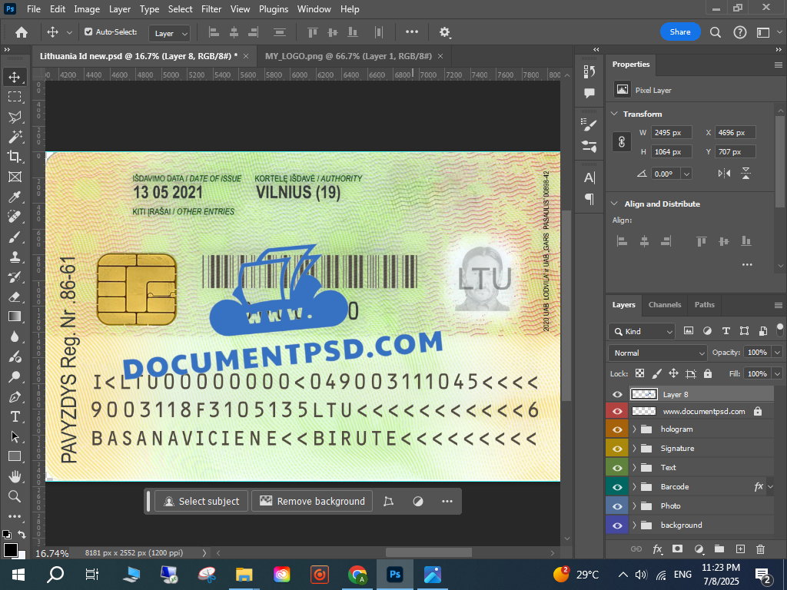Open Chrome from the Windows taskbar
The width and height of the screenshot is (787, 590).
point(357,575)
